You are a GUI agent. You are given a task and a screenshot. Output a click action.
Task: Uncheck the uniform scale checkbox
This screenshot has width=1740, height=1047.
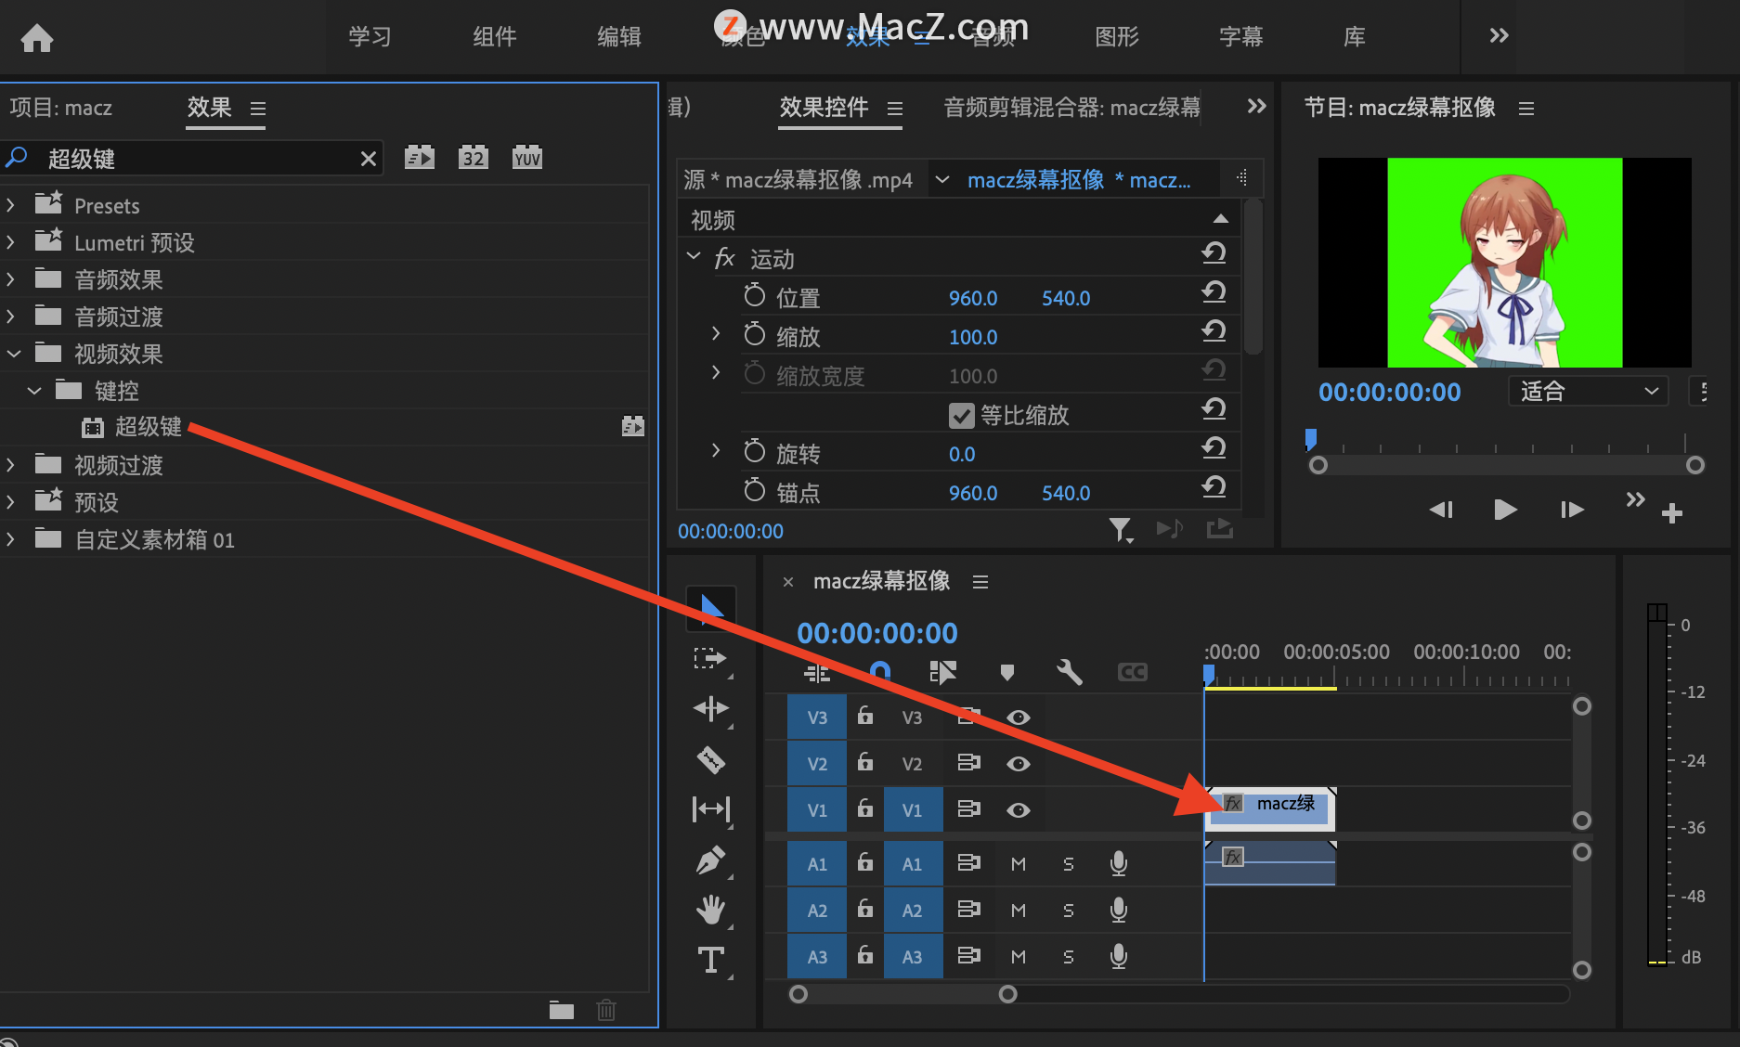962,415
